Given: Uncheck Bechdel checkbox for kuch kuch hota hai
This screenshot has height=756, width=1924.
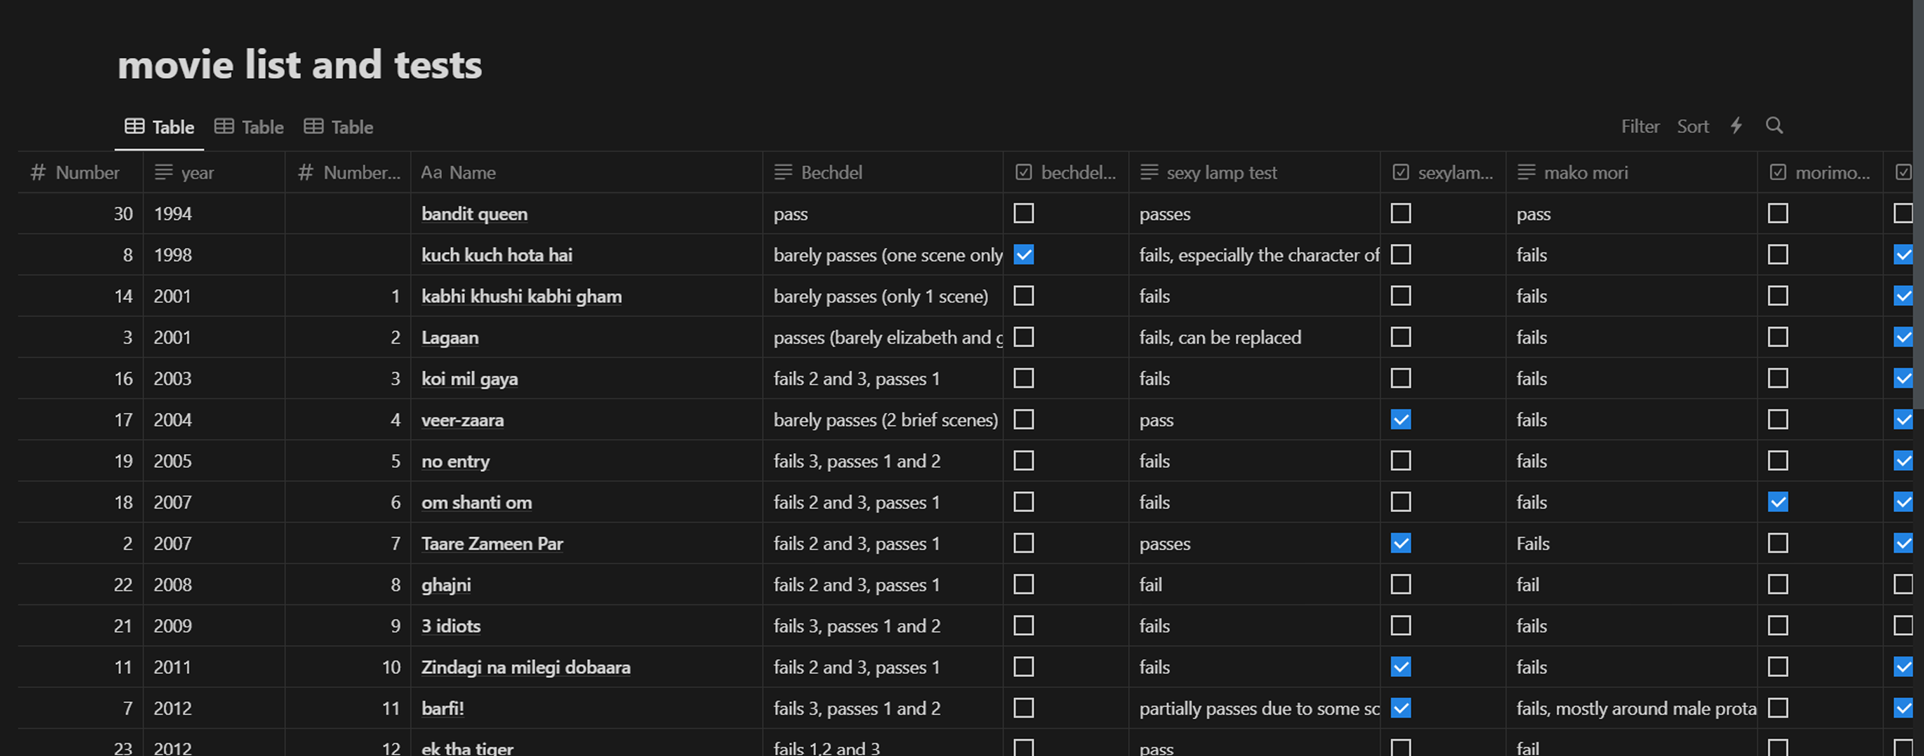Looking at the screenshot, I should (x=1023, y=255).
